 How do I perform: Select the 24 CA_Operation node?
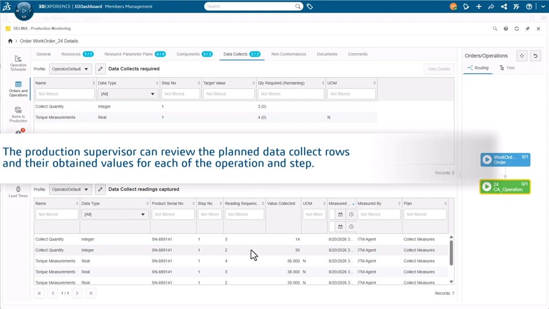click(505, 187)
